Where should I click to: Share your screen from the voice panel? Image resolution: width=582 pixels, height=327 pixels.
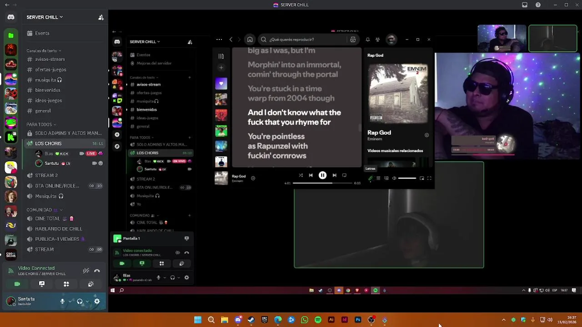pyautogui.click(x=42, y=284)
